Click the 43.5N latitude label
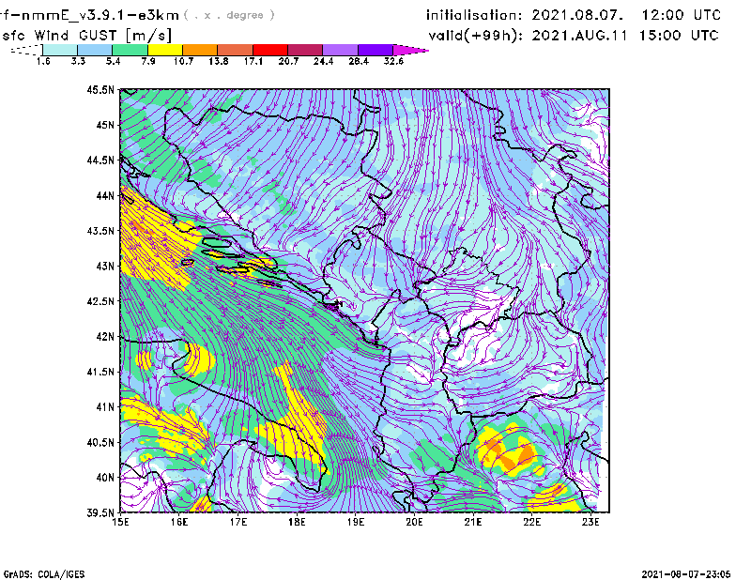Image resolution: width=751 pixels, height=580 pixels. [100, 231]
